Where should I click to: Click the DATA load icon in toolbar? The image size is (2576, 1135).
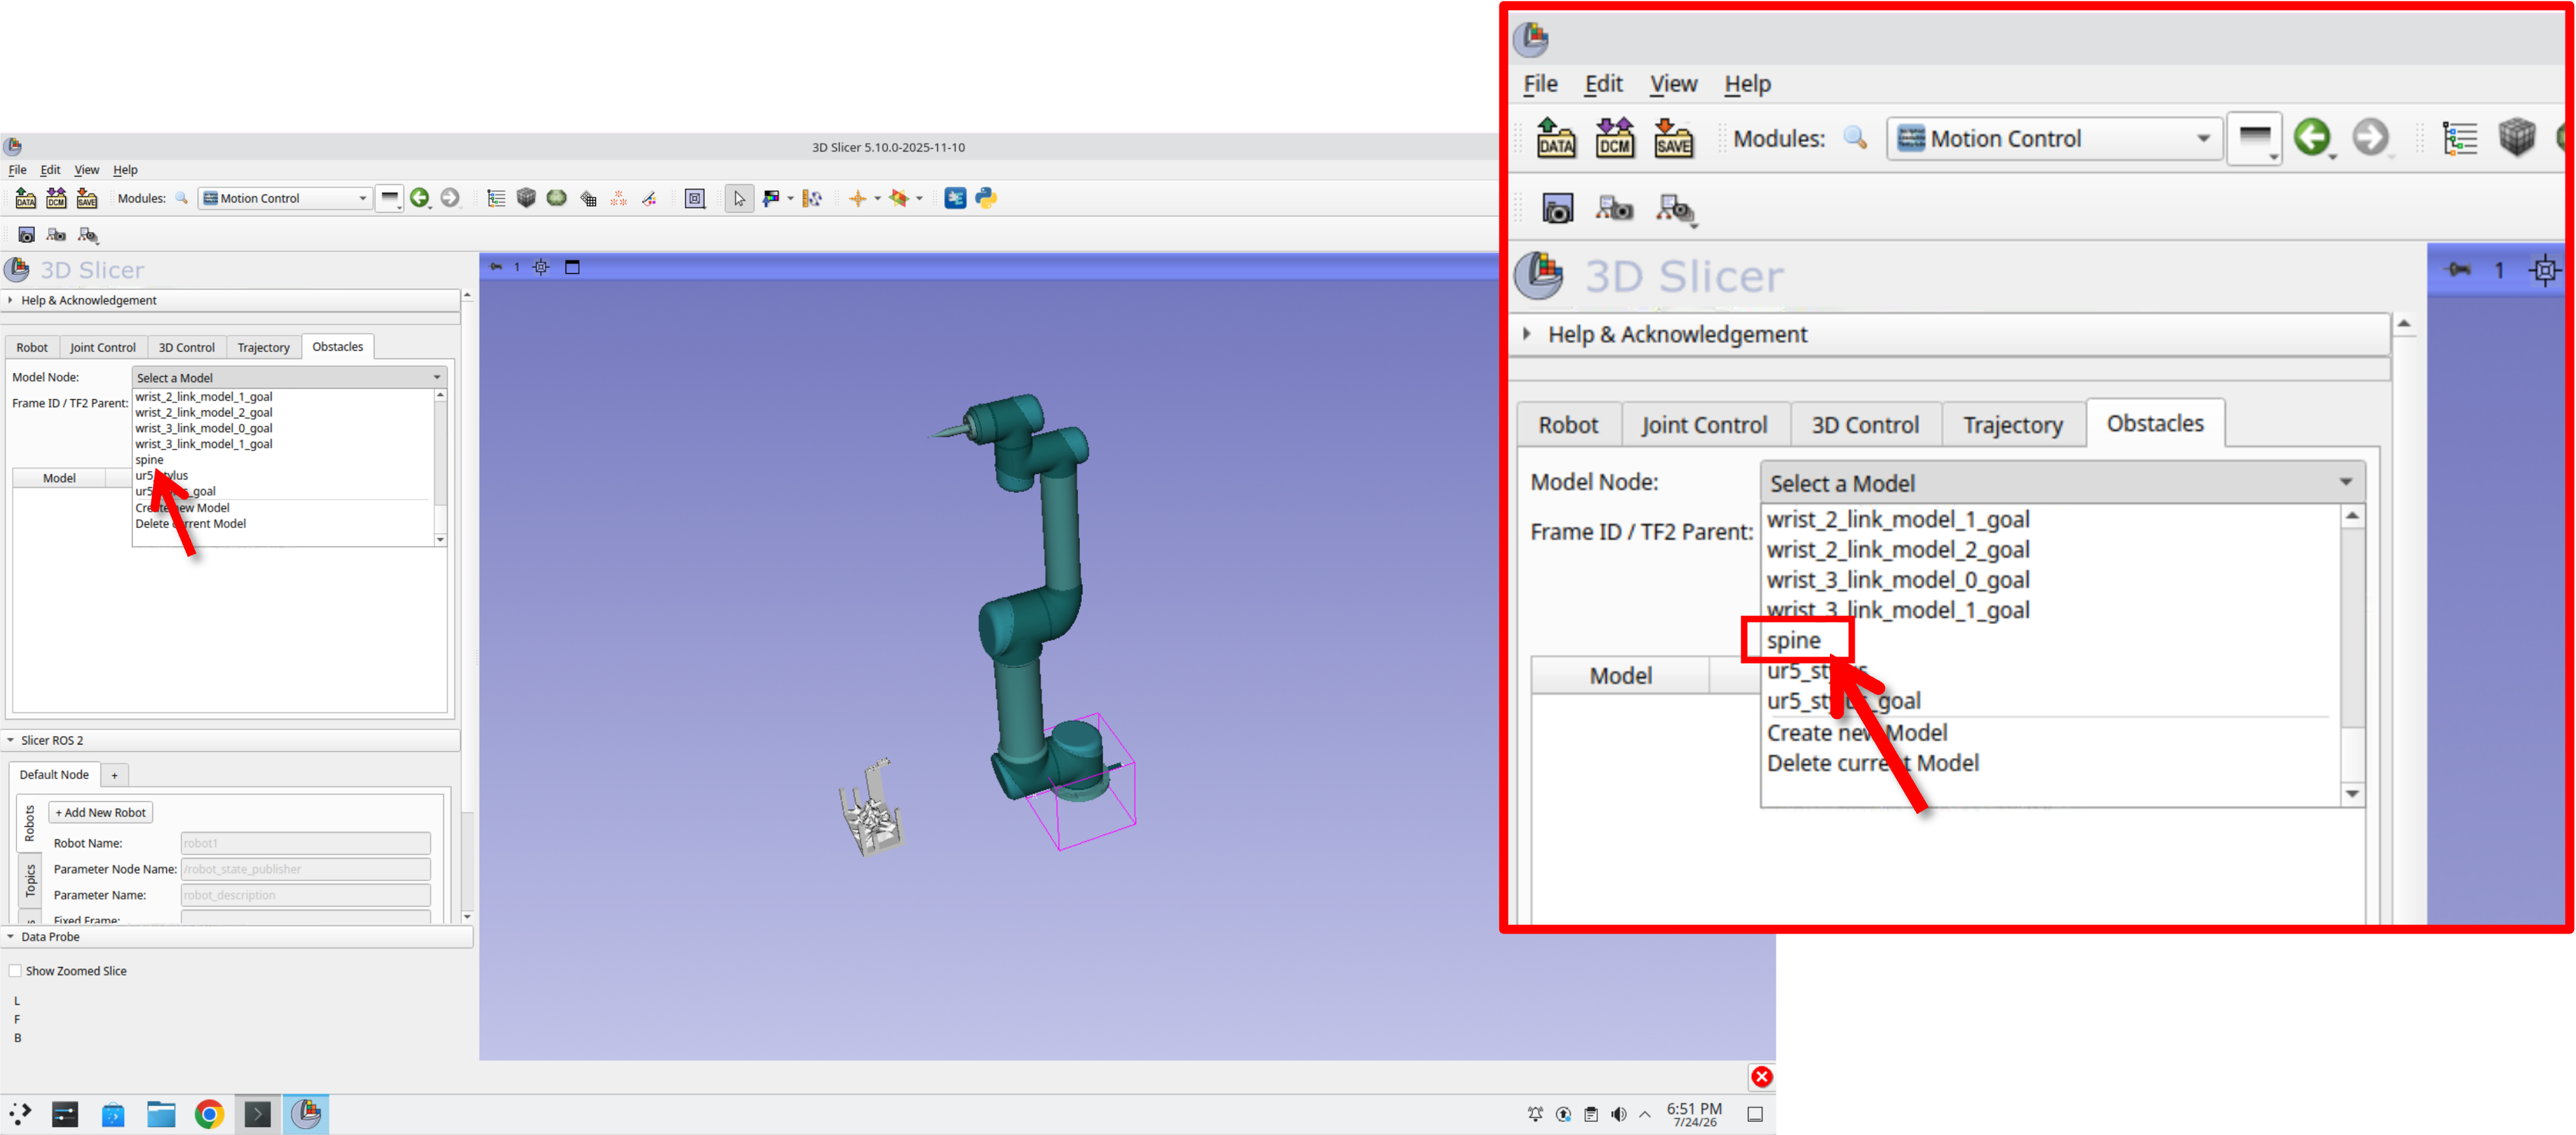[x=26, y=198]
